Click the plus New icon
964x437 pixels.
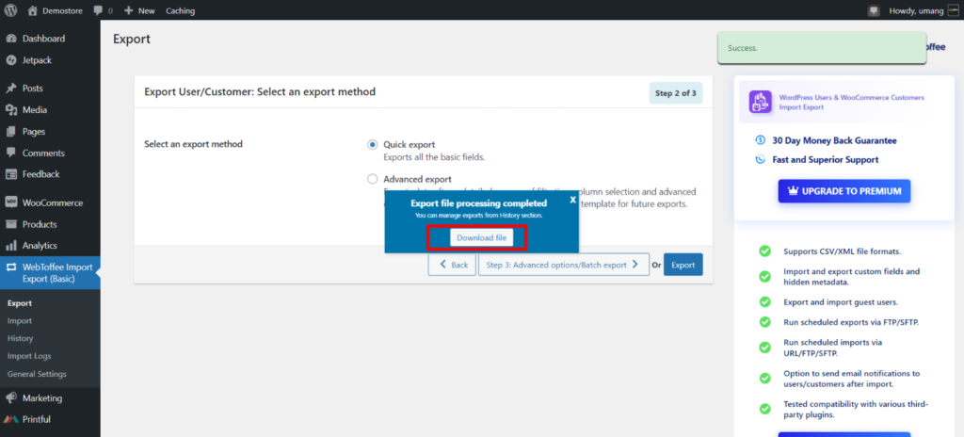[128, 10]
